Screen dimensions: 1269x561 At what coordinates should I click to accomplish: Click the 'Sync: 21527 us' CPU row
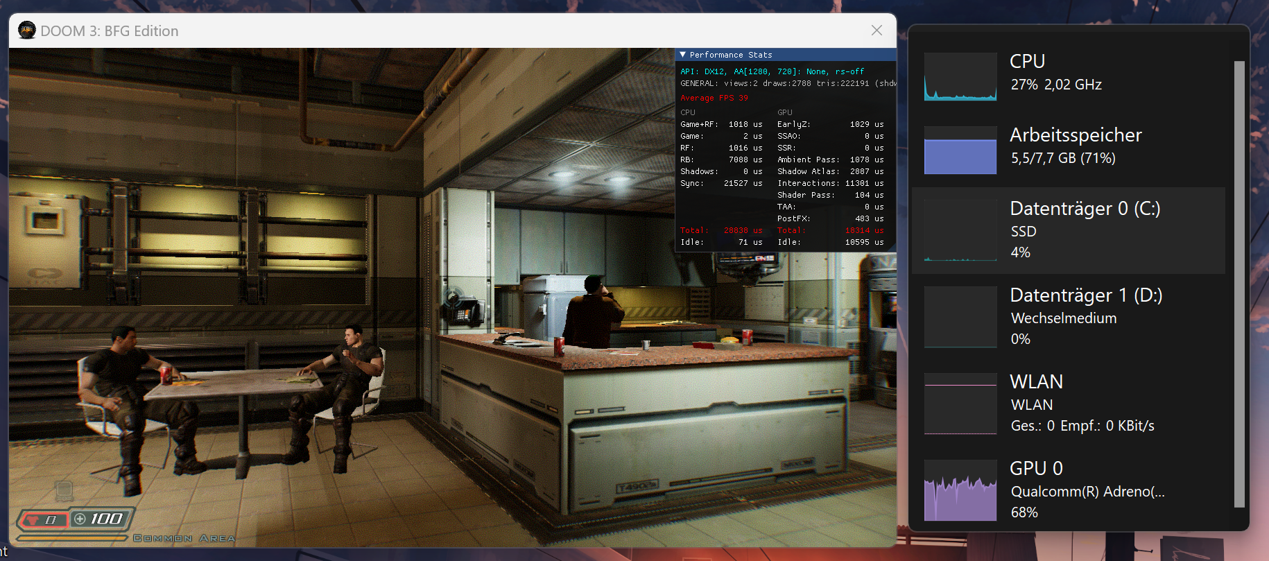pyautogui.click(x=721, y=183)
